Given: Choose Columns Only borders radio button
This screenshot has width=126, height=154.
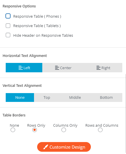Looking at the screenshot, I should click(x=64, y=130).
